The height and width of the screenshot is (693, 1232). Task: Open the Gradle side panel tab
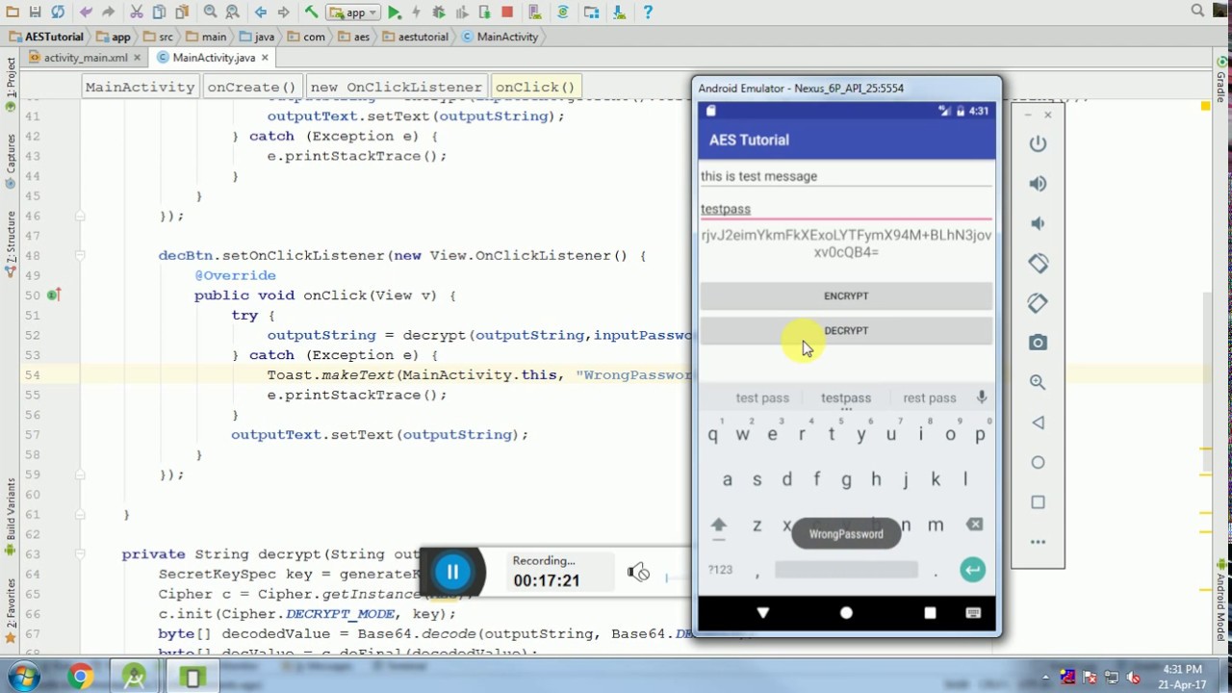(x=1221, y=80)
